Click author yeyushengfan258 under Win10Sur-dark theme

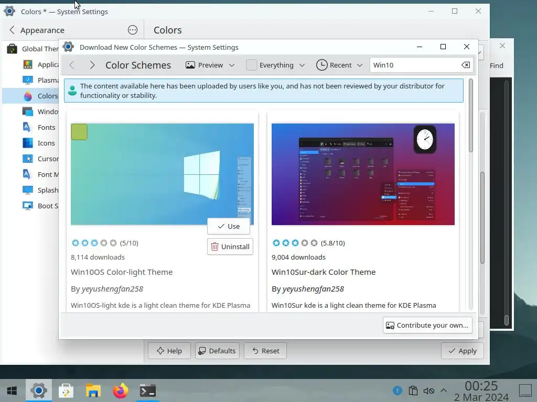(x=313, y=289)
